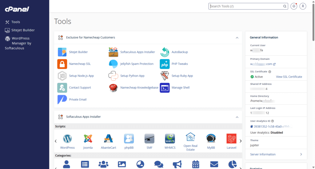Open the chat bubbles category icon
The width and height of the screenshot is (315, 169).
(x=159, y=164)
